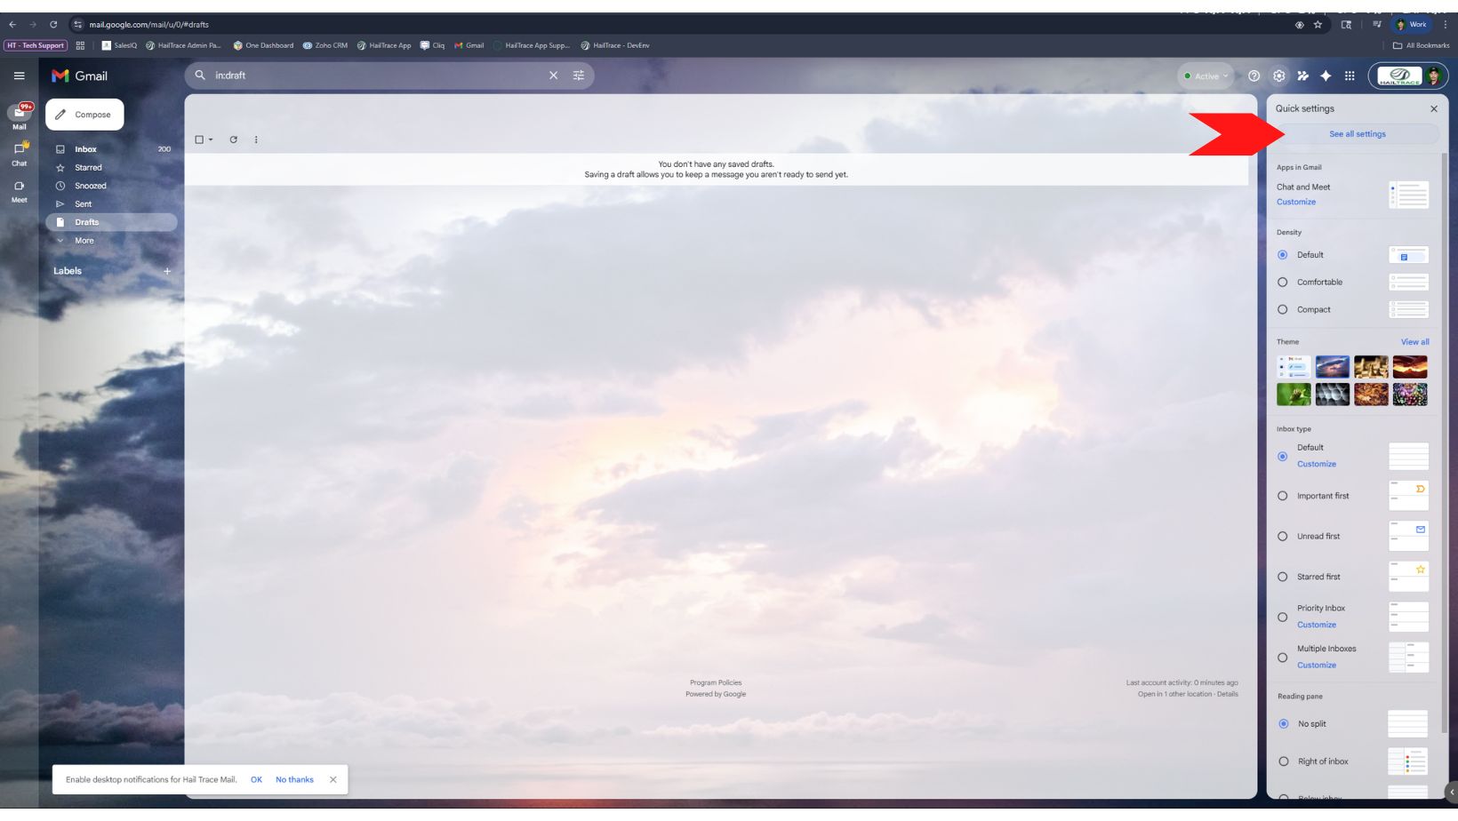Show advanced search options

pyautogui.click(x=579, y=76)
